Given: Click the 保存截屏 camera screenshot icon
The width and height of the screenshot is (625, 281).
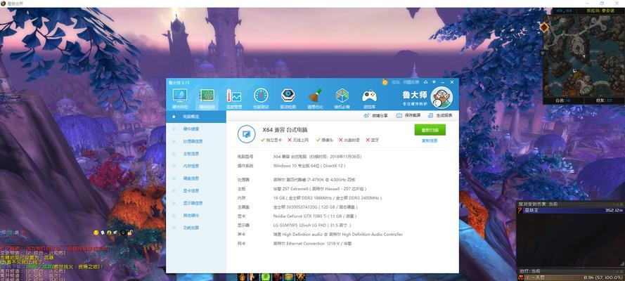Looking at the screenshot, I should tap(399, 115).
